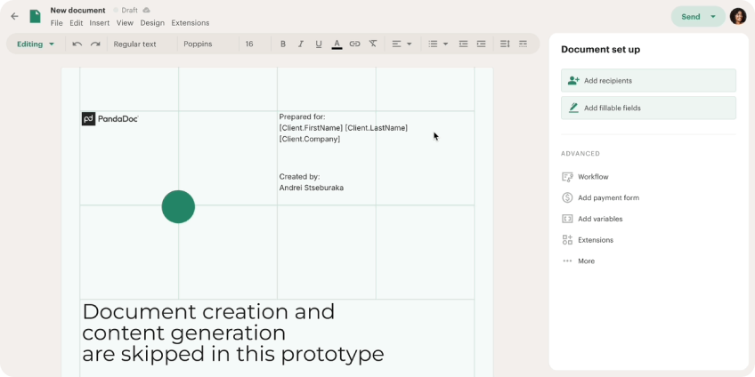Click the back arrow icon
Image resolution: width=755 pixels, height=377 pixels.
tap(14, 16)
